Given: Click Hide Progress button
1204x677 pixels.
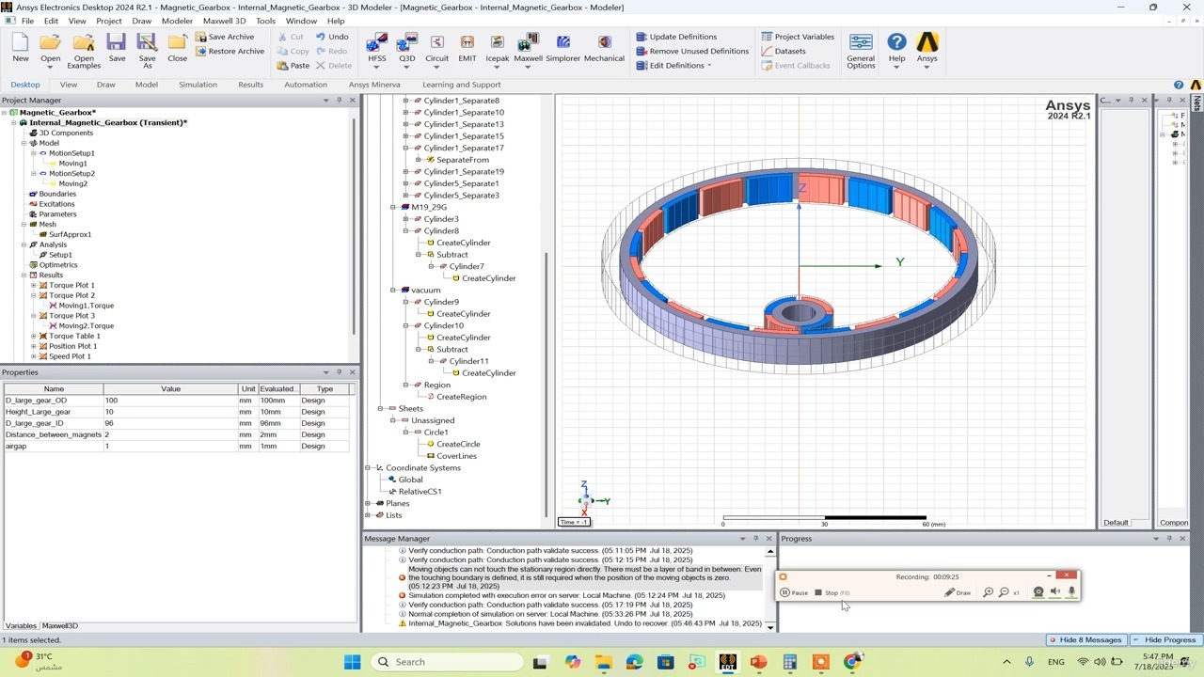Looking at the screenshot, I should [x=1164, y=639].
